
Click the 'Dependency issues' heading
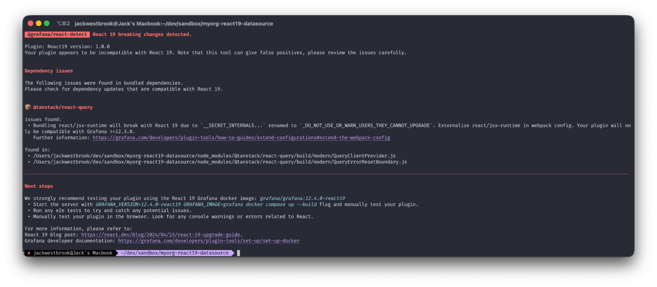[x=49, y=71]
